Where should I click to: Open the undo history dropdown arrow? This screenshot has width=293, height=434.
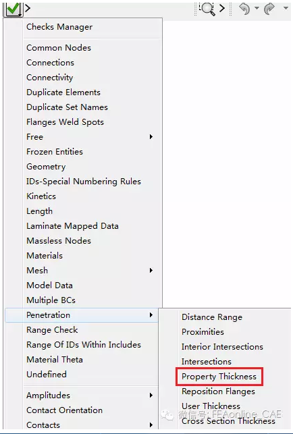coord(257,8)
